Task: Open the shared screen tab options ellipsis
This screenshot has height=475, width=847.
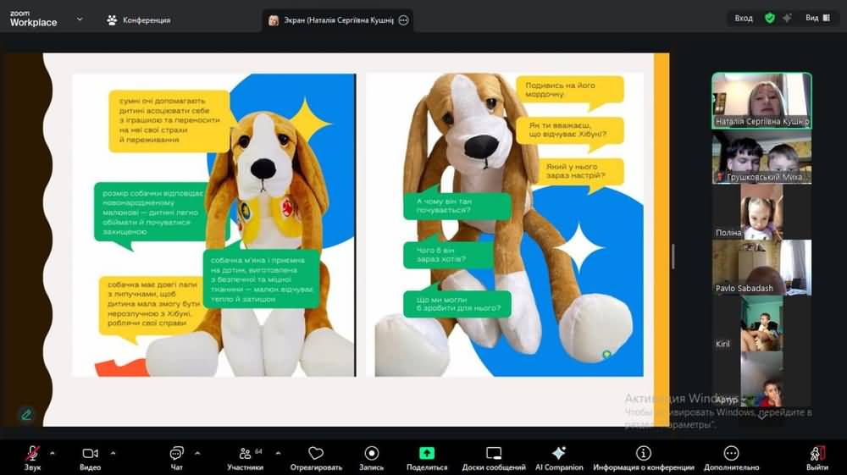Action: point(403,20)
